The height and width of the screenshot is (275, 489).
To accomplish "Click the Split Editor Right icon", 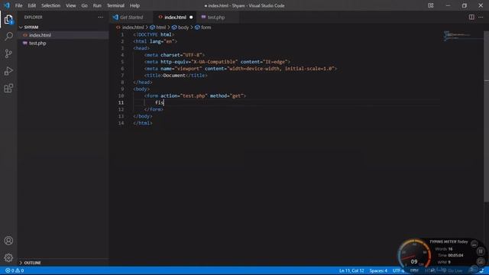I will pyautogui.click(x=471, y=17).
